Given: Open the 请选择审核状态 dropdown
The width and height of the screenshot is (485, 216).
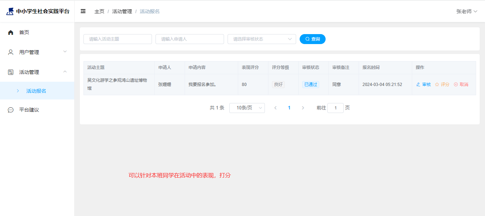Looking at the screenshot, I should 262,39.
